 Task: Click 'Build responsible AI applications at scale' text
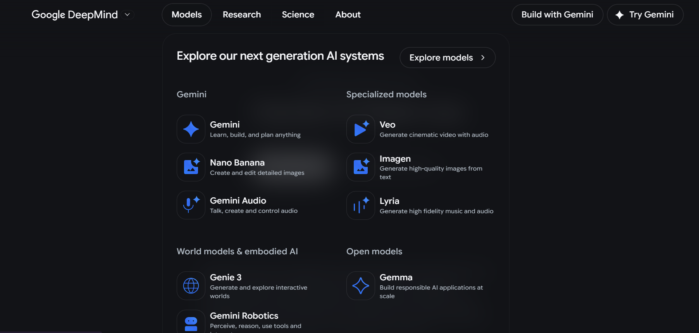pos(431,292)
